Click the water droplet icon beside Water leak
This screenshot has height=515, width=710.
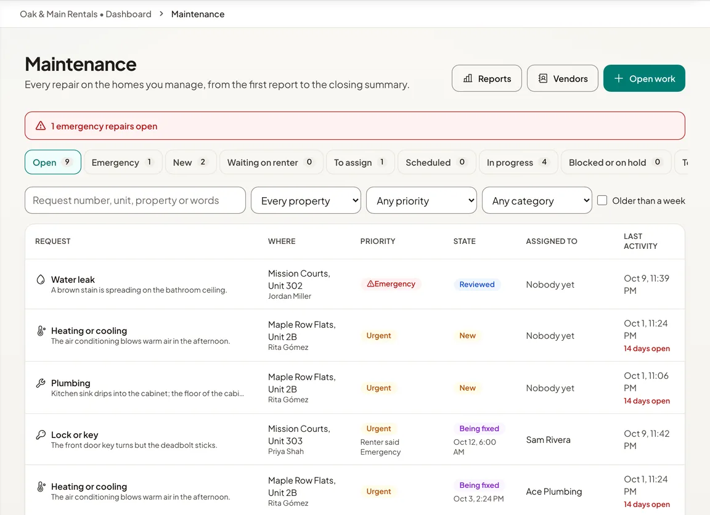tap(41, 279)
